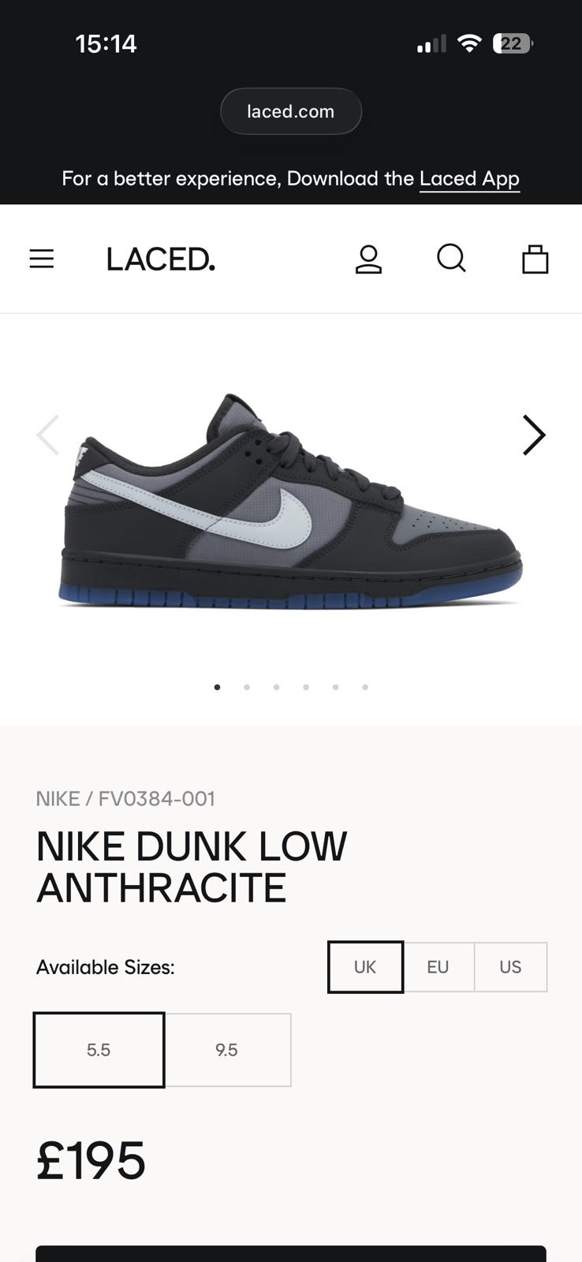Switch sizing to US
582x1262 pixels.
click(x=510, y=967)
